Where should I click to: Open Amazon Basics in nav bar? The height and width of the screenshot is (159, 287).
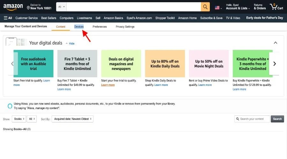113,18
